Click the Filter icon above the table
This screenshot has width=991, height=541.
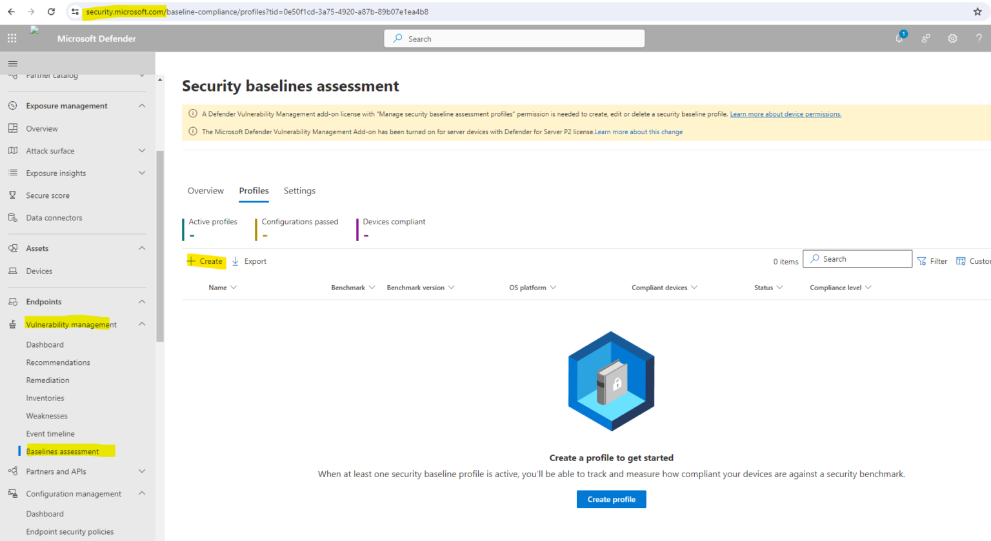tap(932, 261)
